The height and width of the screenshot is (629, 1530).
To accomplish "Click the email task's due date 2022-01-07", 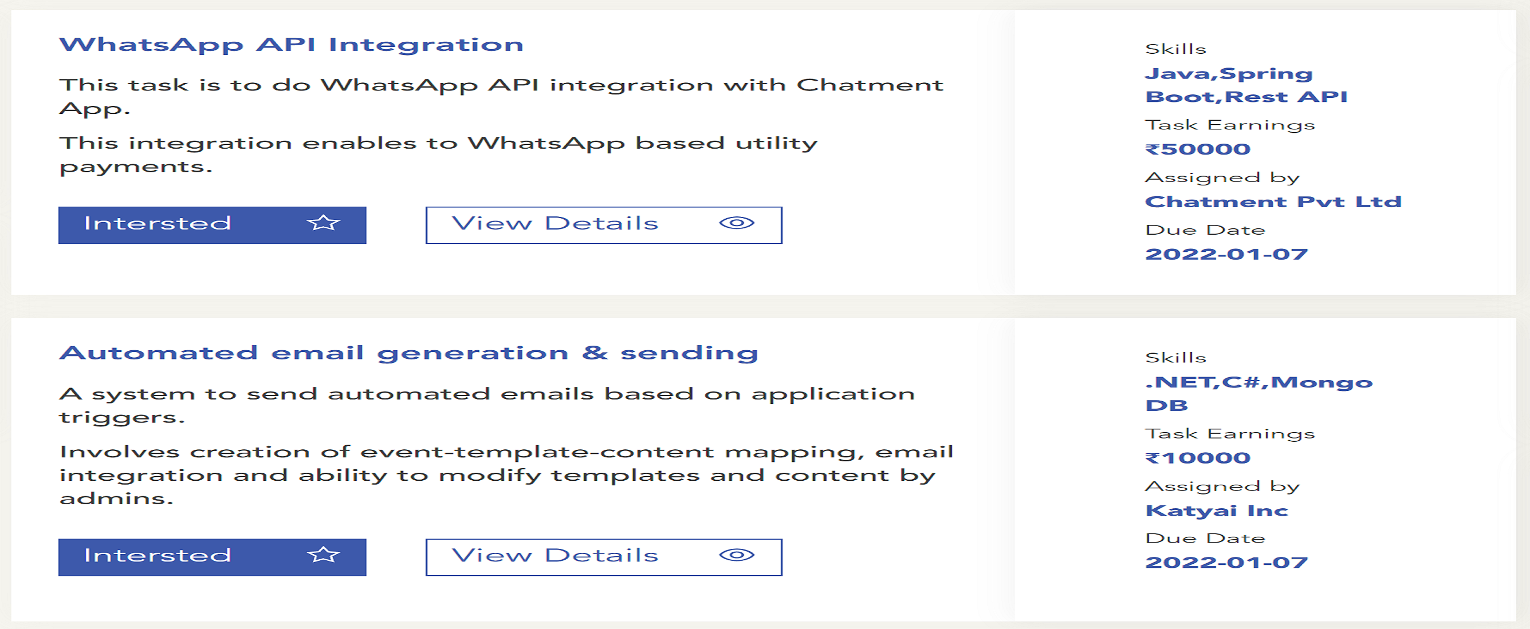I will click(x=1226, y=562).
